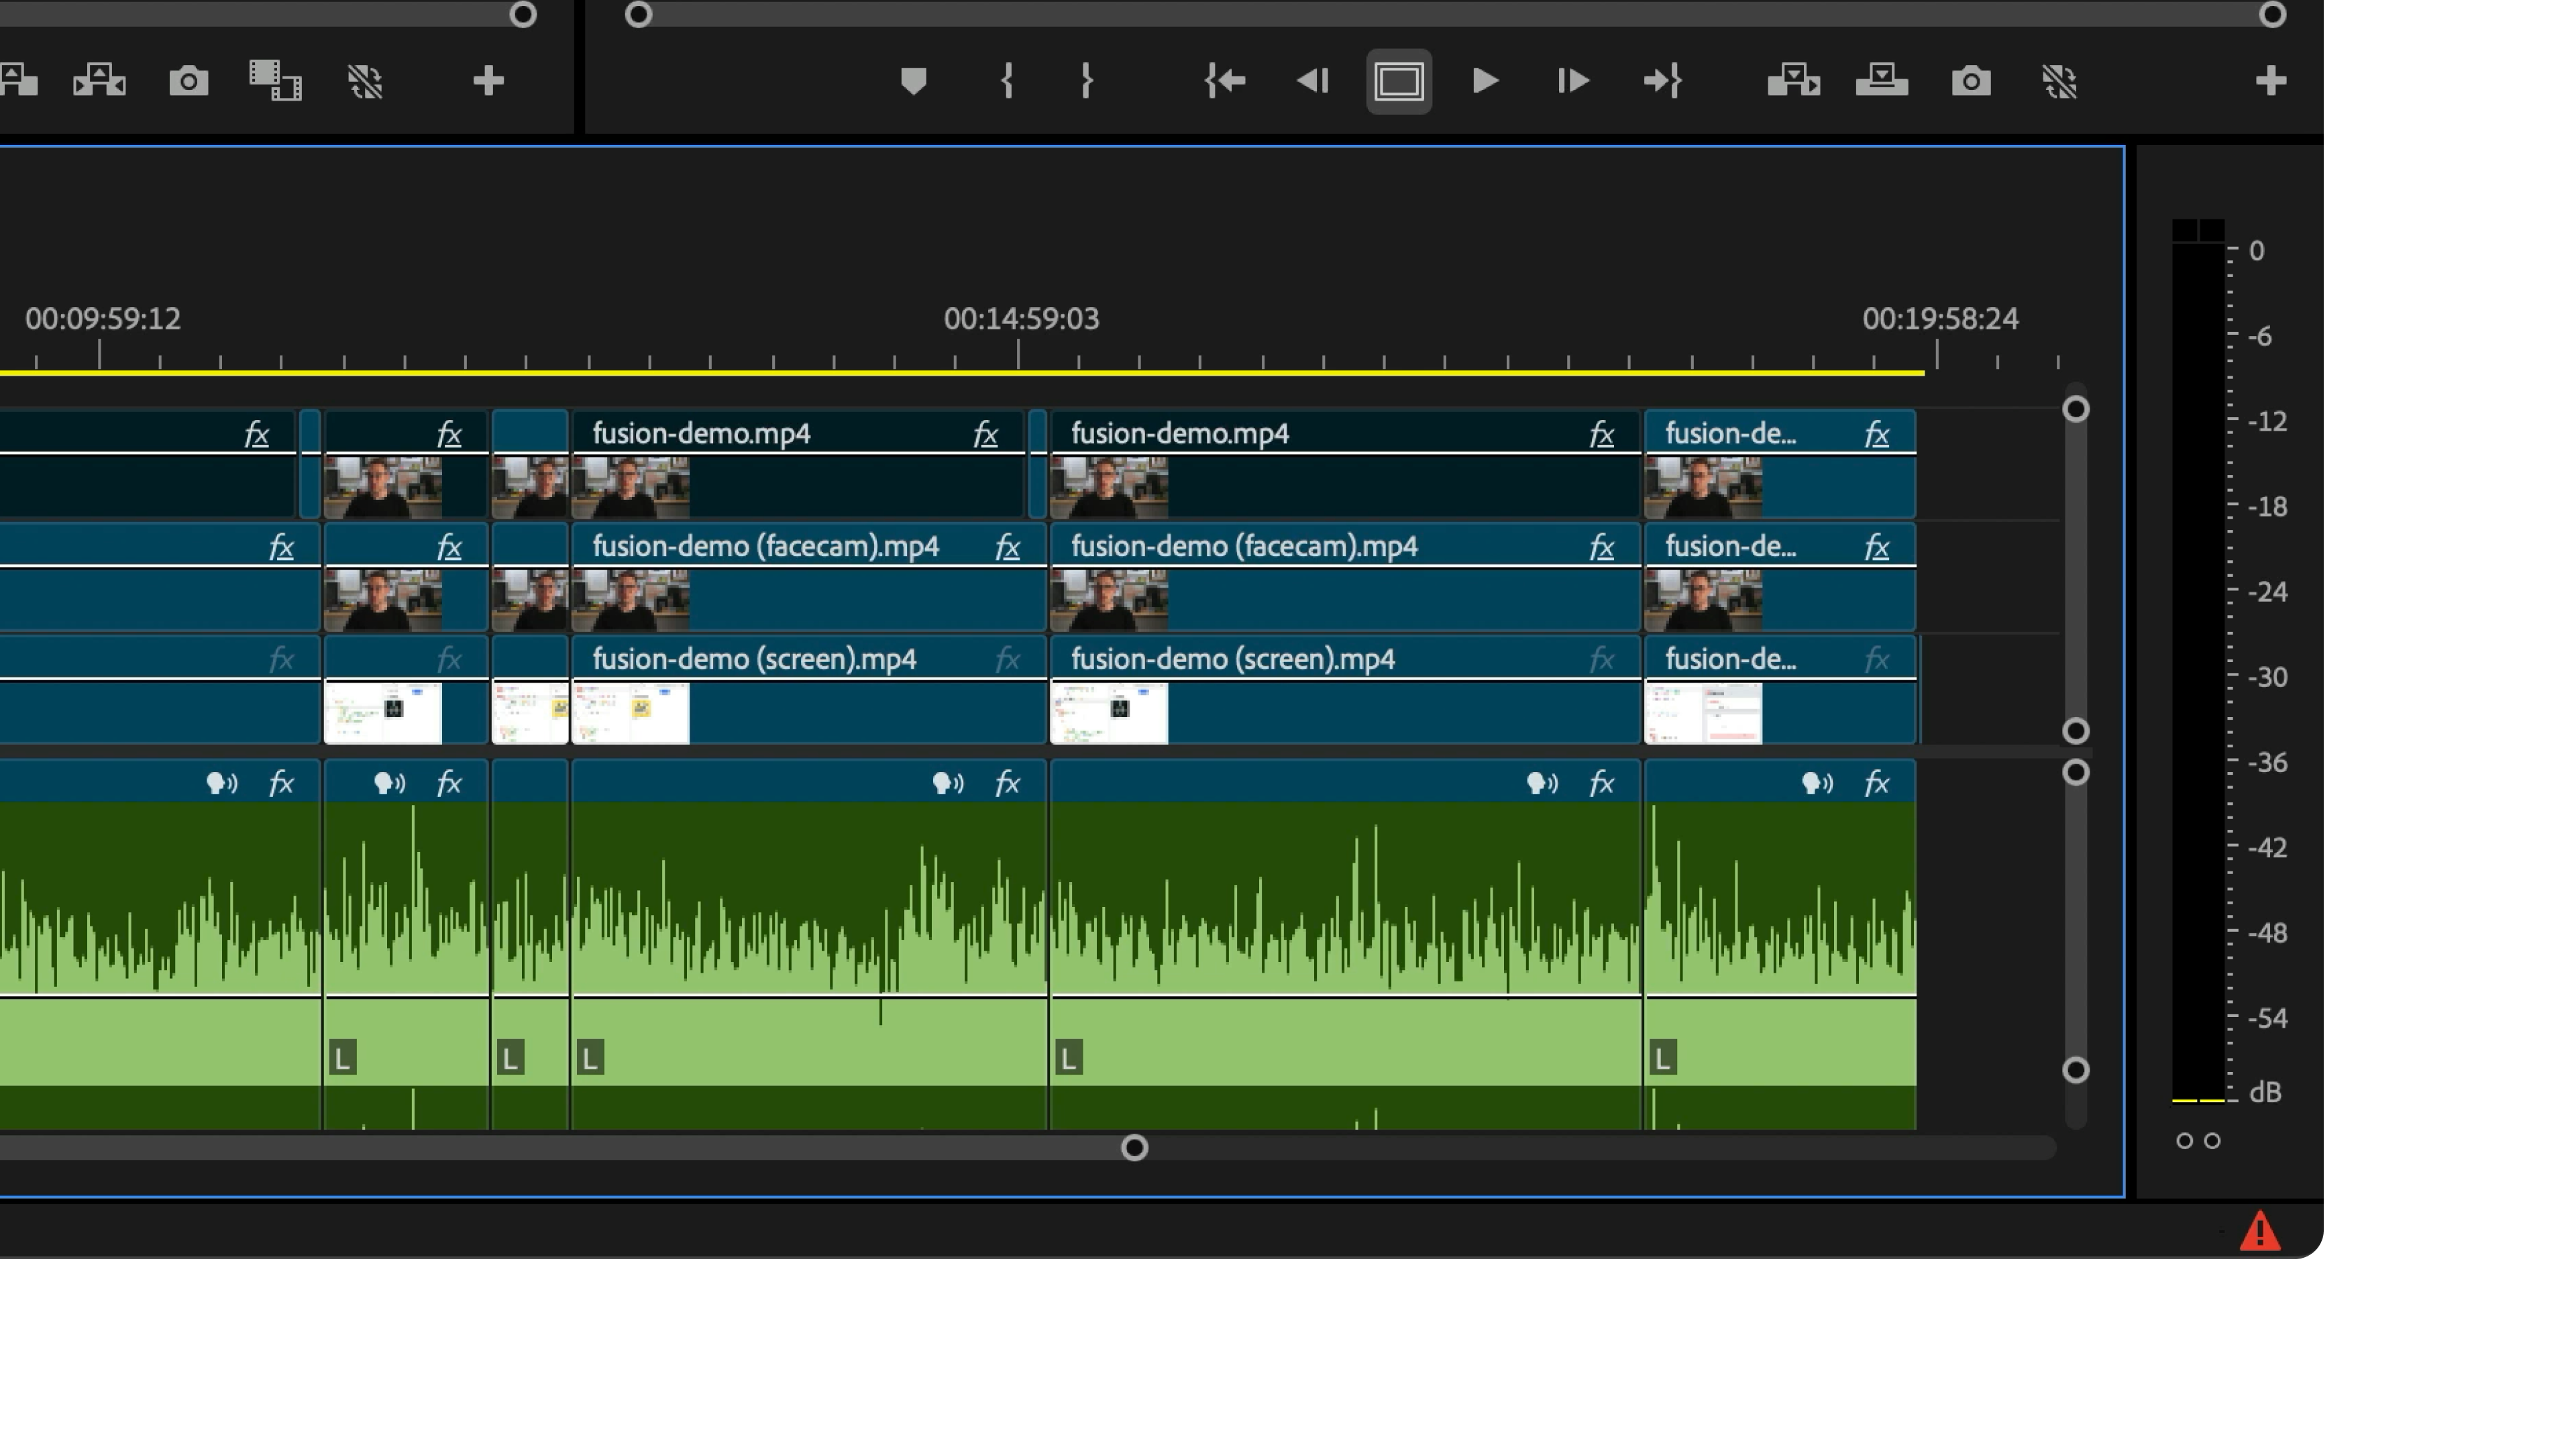Viewport: 2576px width, 1449px height.
Task: Toggle Safe Margins in the Program Monitor
Action: pos(1398,81)
